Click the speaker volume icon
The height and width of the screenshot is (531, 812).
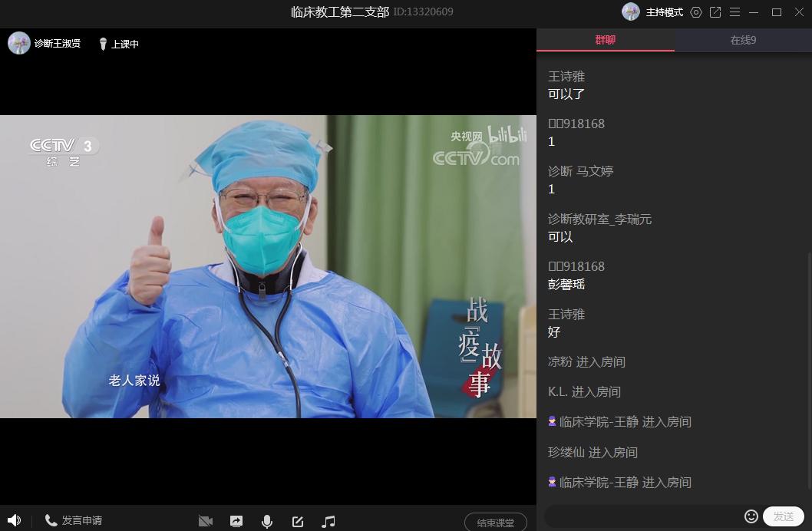[14, 520]
